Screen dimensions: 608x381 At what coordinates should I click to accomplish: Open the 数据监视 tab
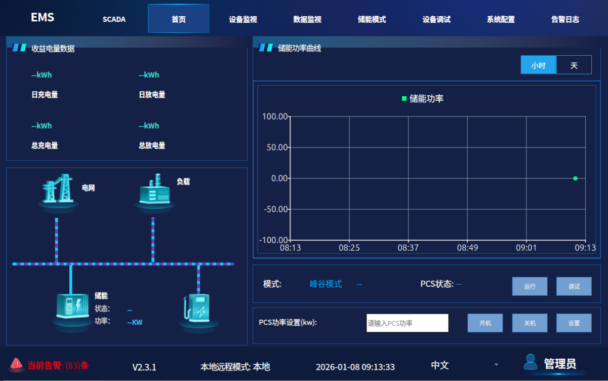[307, 19]
